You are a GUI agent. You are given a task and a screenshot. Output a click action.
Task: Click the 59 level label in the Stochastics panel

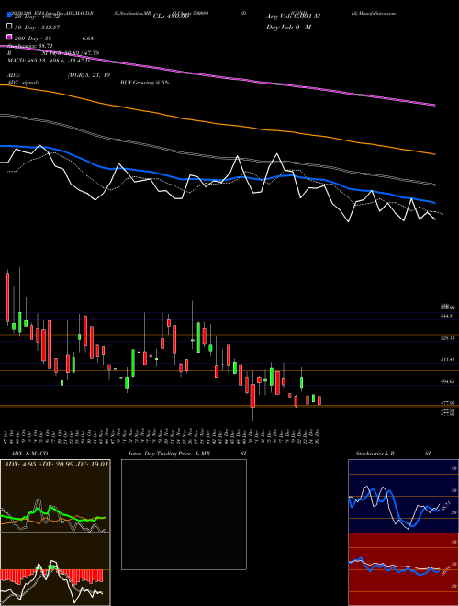coord(454,490)
